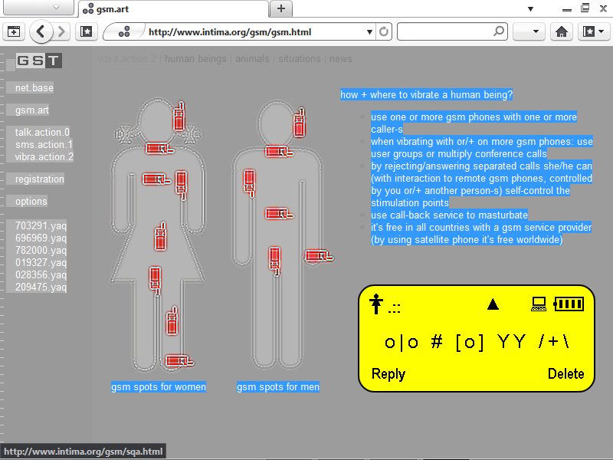This screenshot has height=460, width=613.
Task: Open the sms.action.1 sidebar link
Action: pyautogui.click(x=44, y=145)
